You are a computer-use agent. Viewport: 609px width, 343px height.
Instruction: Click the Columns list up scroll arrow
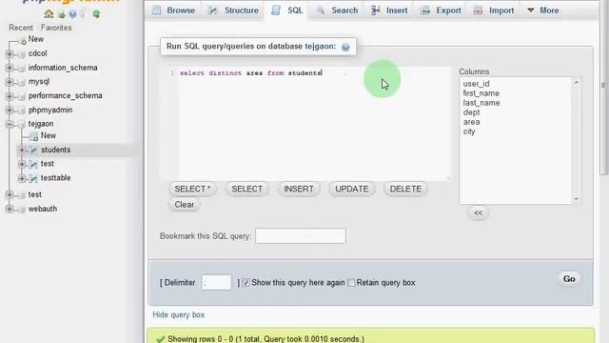(x=577, y=82)
